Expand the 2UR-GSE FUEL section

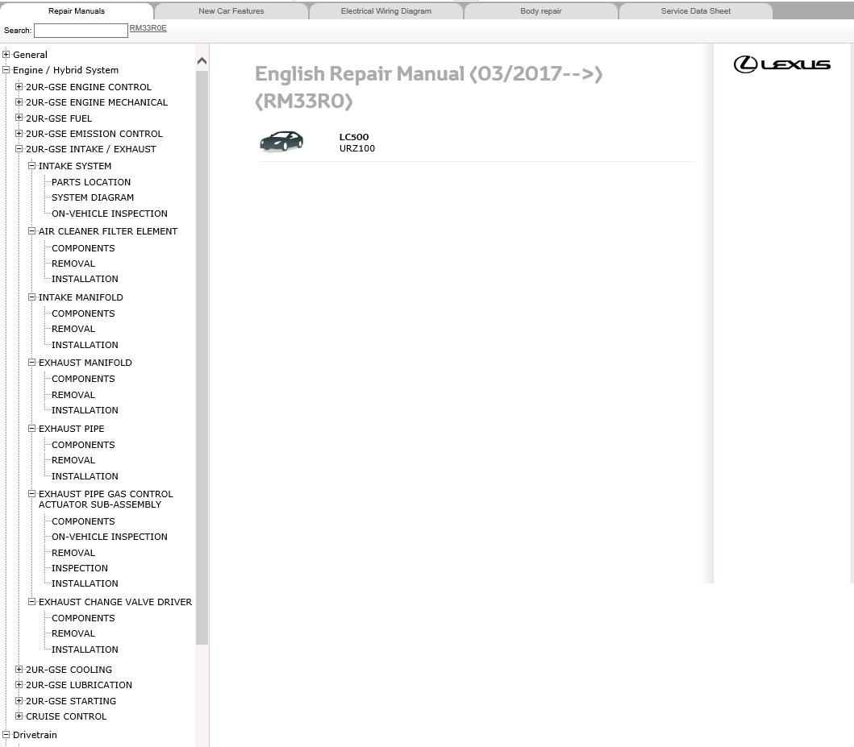(x=19, y=118)
